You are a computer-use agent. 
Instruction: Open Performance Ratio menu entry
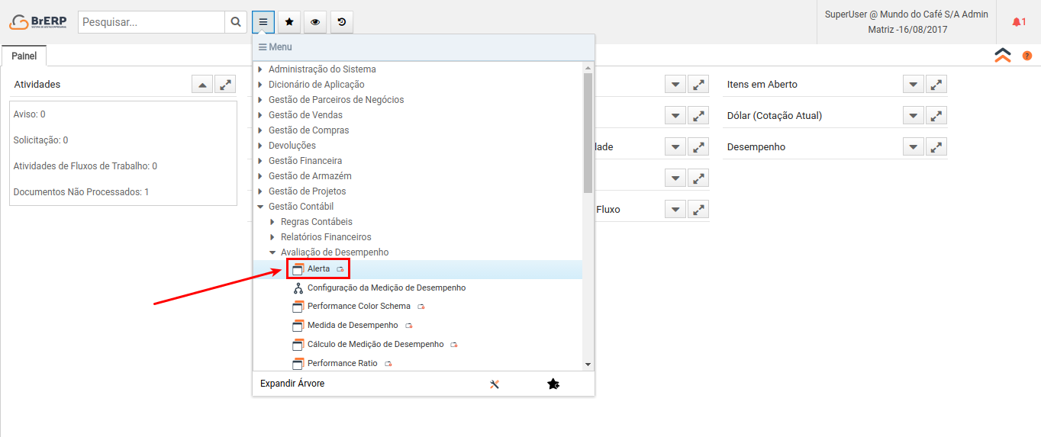pos(342,364)
